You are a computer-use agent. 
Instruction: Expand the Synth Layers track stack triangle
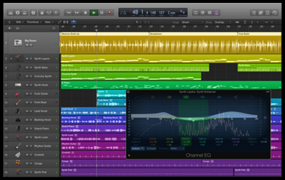tap(11, 59)
